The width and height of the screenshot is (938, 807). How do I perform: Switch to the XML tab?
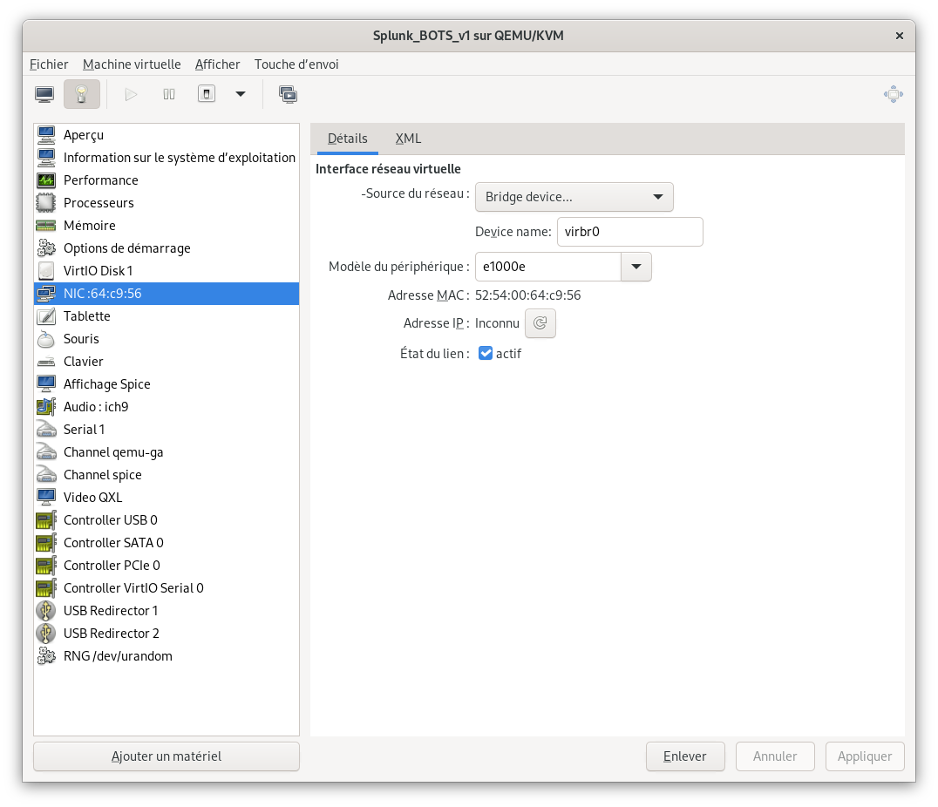coord(408,139)
